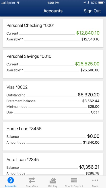Sign Out of the account

click(x=92, y=11)
